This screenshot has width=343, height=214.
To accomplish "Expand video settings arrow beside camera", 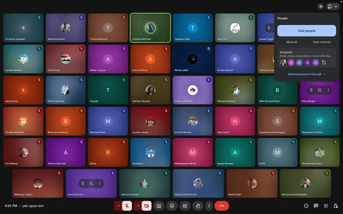I will 138,206.
